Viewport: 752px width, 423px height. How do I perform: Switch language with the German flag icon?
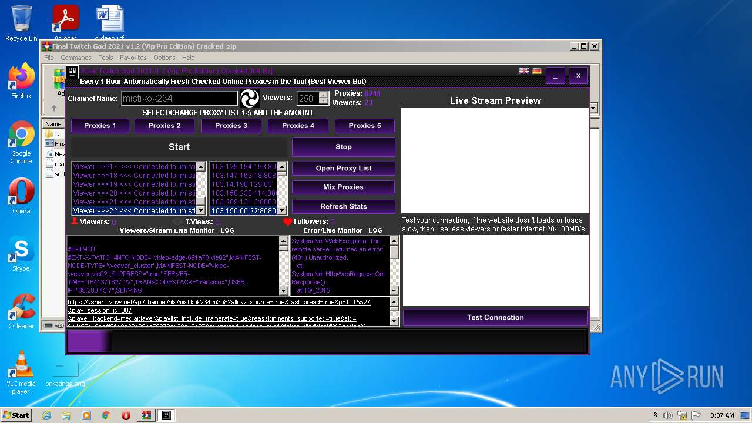537,71
